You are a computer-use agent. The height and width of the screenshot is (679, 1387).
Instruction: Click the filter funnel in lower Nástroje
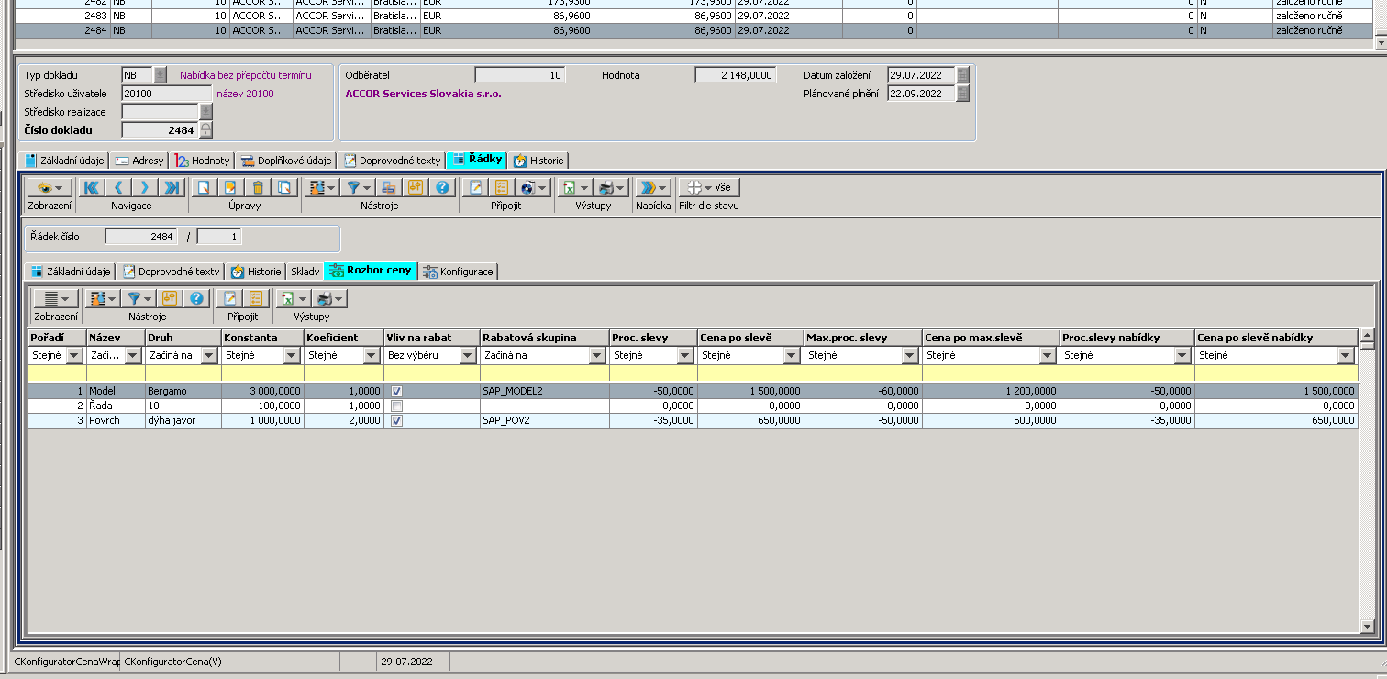[134, 298]
